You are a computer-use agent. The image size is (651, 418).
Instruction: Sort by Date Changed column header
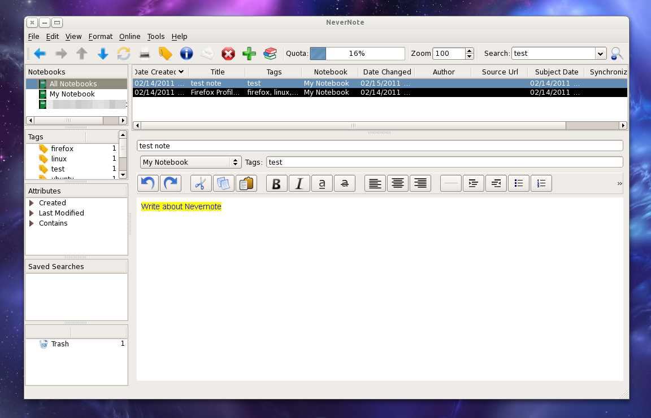pyautogui.click(x=387, y=72)
